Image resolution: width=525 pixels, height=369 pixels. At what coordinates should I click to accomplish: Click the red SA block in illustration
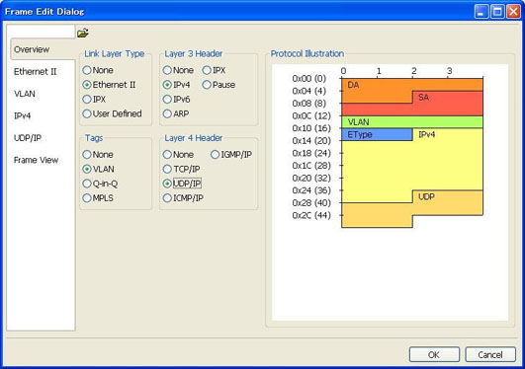(447, 104)
